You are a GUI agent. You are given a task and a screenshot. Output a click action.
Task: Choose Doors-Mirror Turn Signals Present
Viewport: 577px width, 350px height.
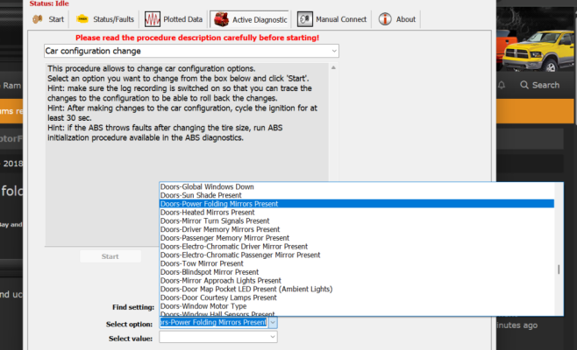pos(357,220)
